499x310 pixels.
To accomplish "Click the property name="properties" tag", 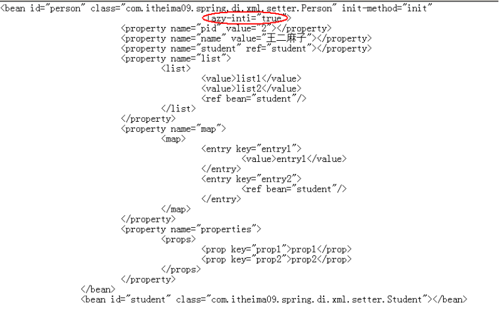I will (191, 229).
